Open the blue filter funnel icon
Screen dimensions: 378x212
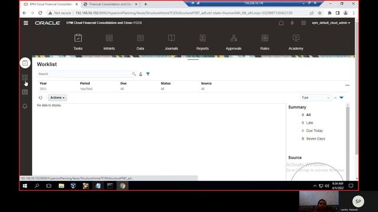pos(148,74)
